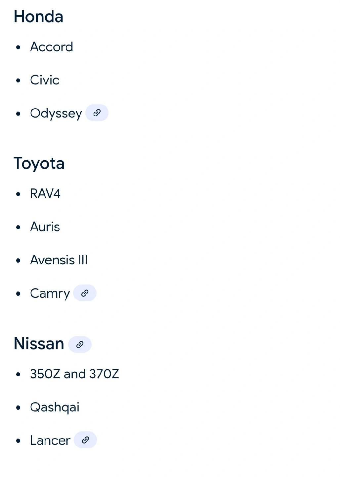Open the source link beside Camry
Image resolution: width=340 pixels, height=477 pixels.
coord(85,293)
